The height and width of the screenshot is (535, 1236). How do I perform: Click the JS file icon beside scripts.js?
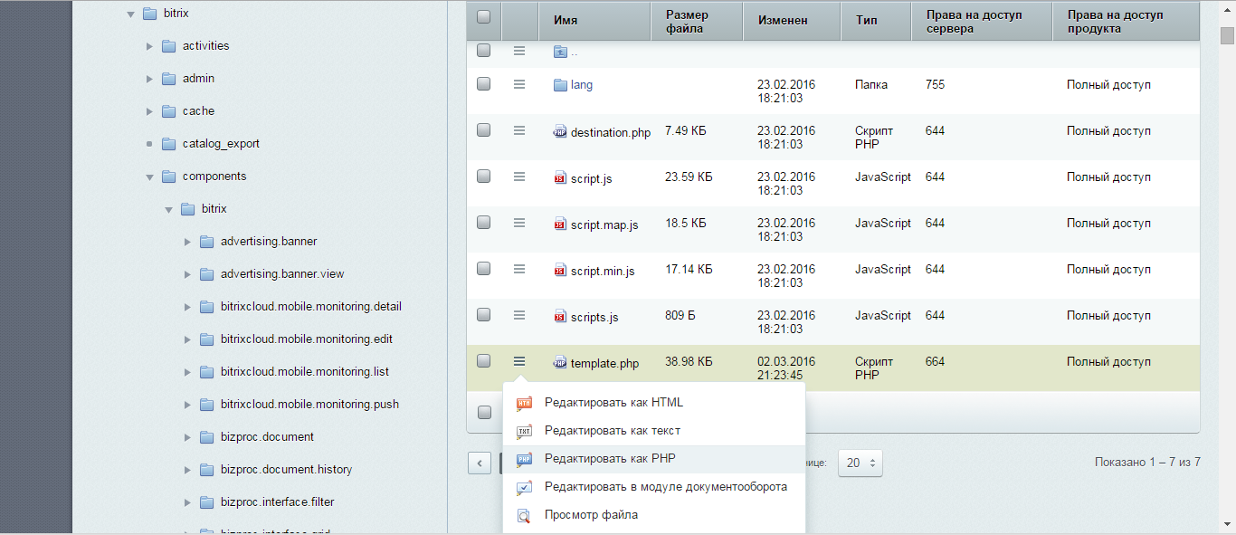click(x=560, y=317)
